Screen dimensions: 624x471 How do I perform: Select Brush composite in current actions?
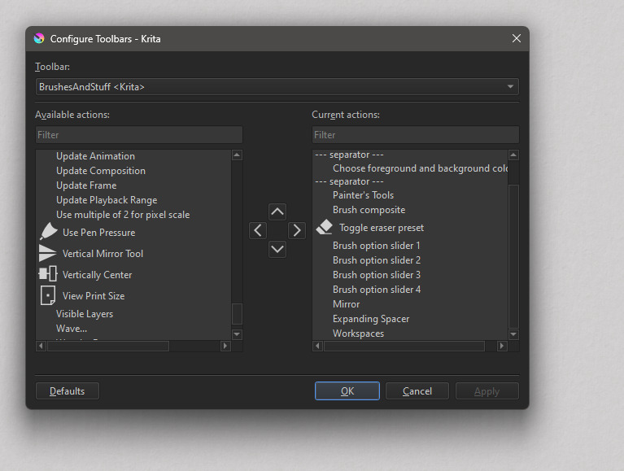(369, 210)
